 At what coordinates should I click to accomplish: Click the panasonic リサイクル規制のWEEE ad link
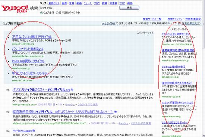point(173,67)
